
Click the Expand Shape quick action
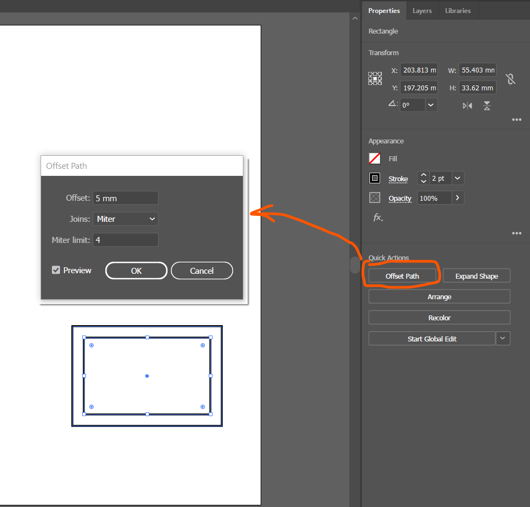coord(476,275)
